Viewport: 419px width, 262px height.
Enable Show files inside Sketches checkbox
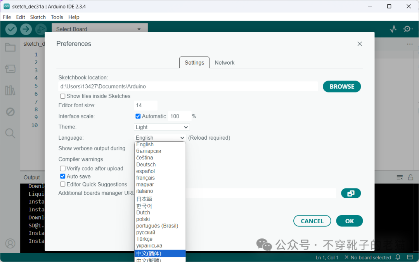point(62,96)
